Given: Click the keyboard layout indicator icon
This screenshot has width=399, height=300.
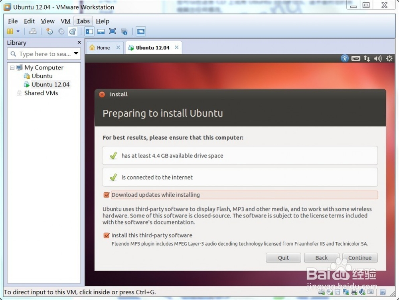Looking at the screenshot, I should pos(356,59).
